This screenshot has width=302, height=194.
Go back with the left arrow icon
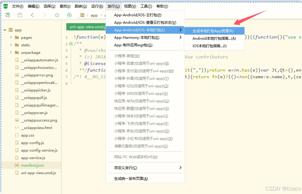click(32, 15)
